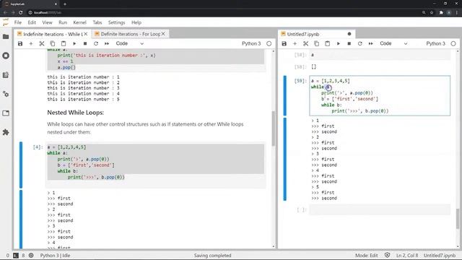Open the Edit menu
Image resolution: width=462 pixels, height=260 pixels.
point(32,22)
